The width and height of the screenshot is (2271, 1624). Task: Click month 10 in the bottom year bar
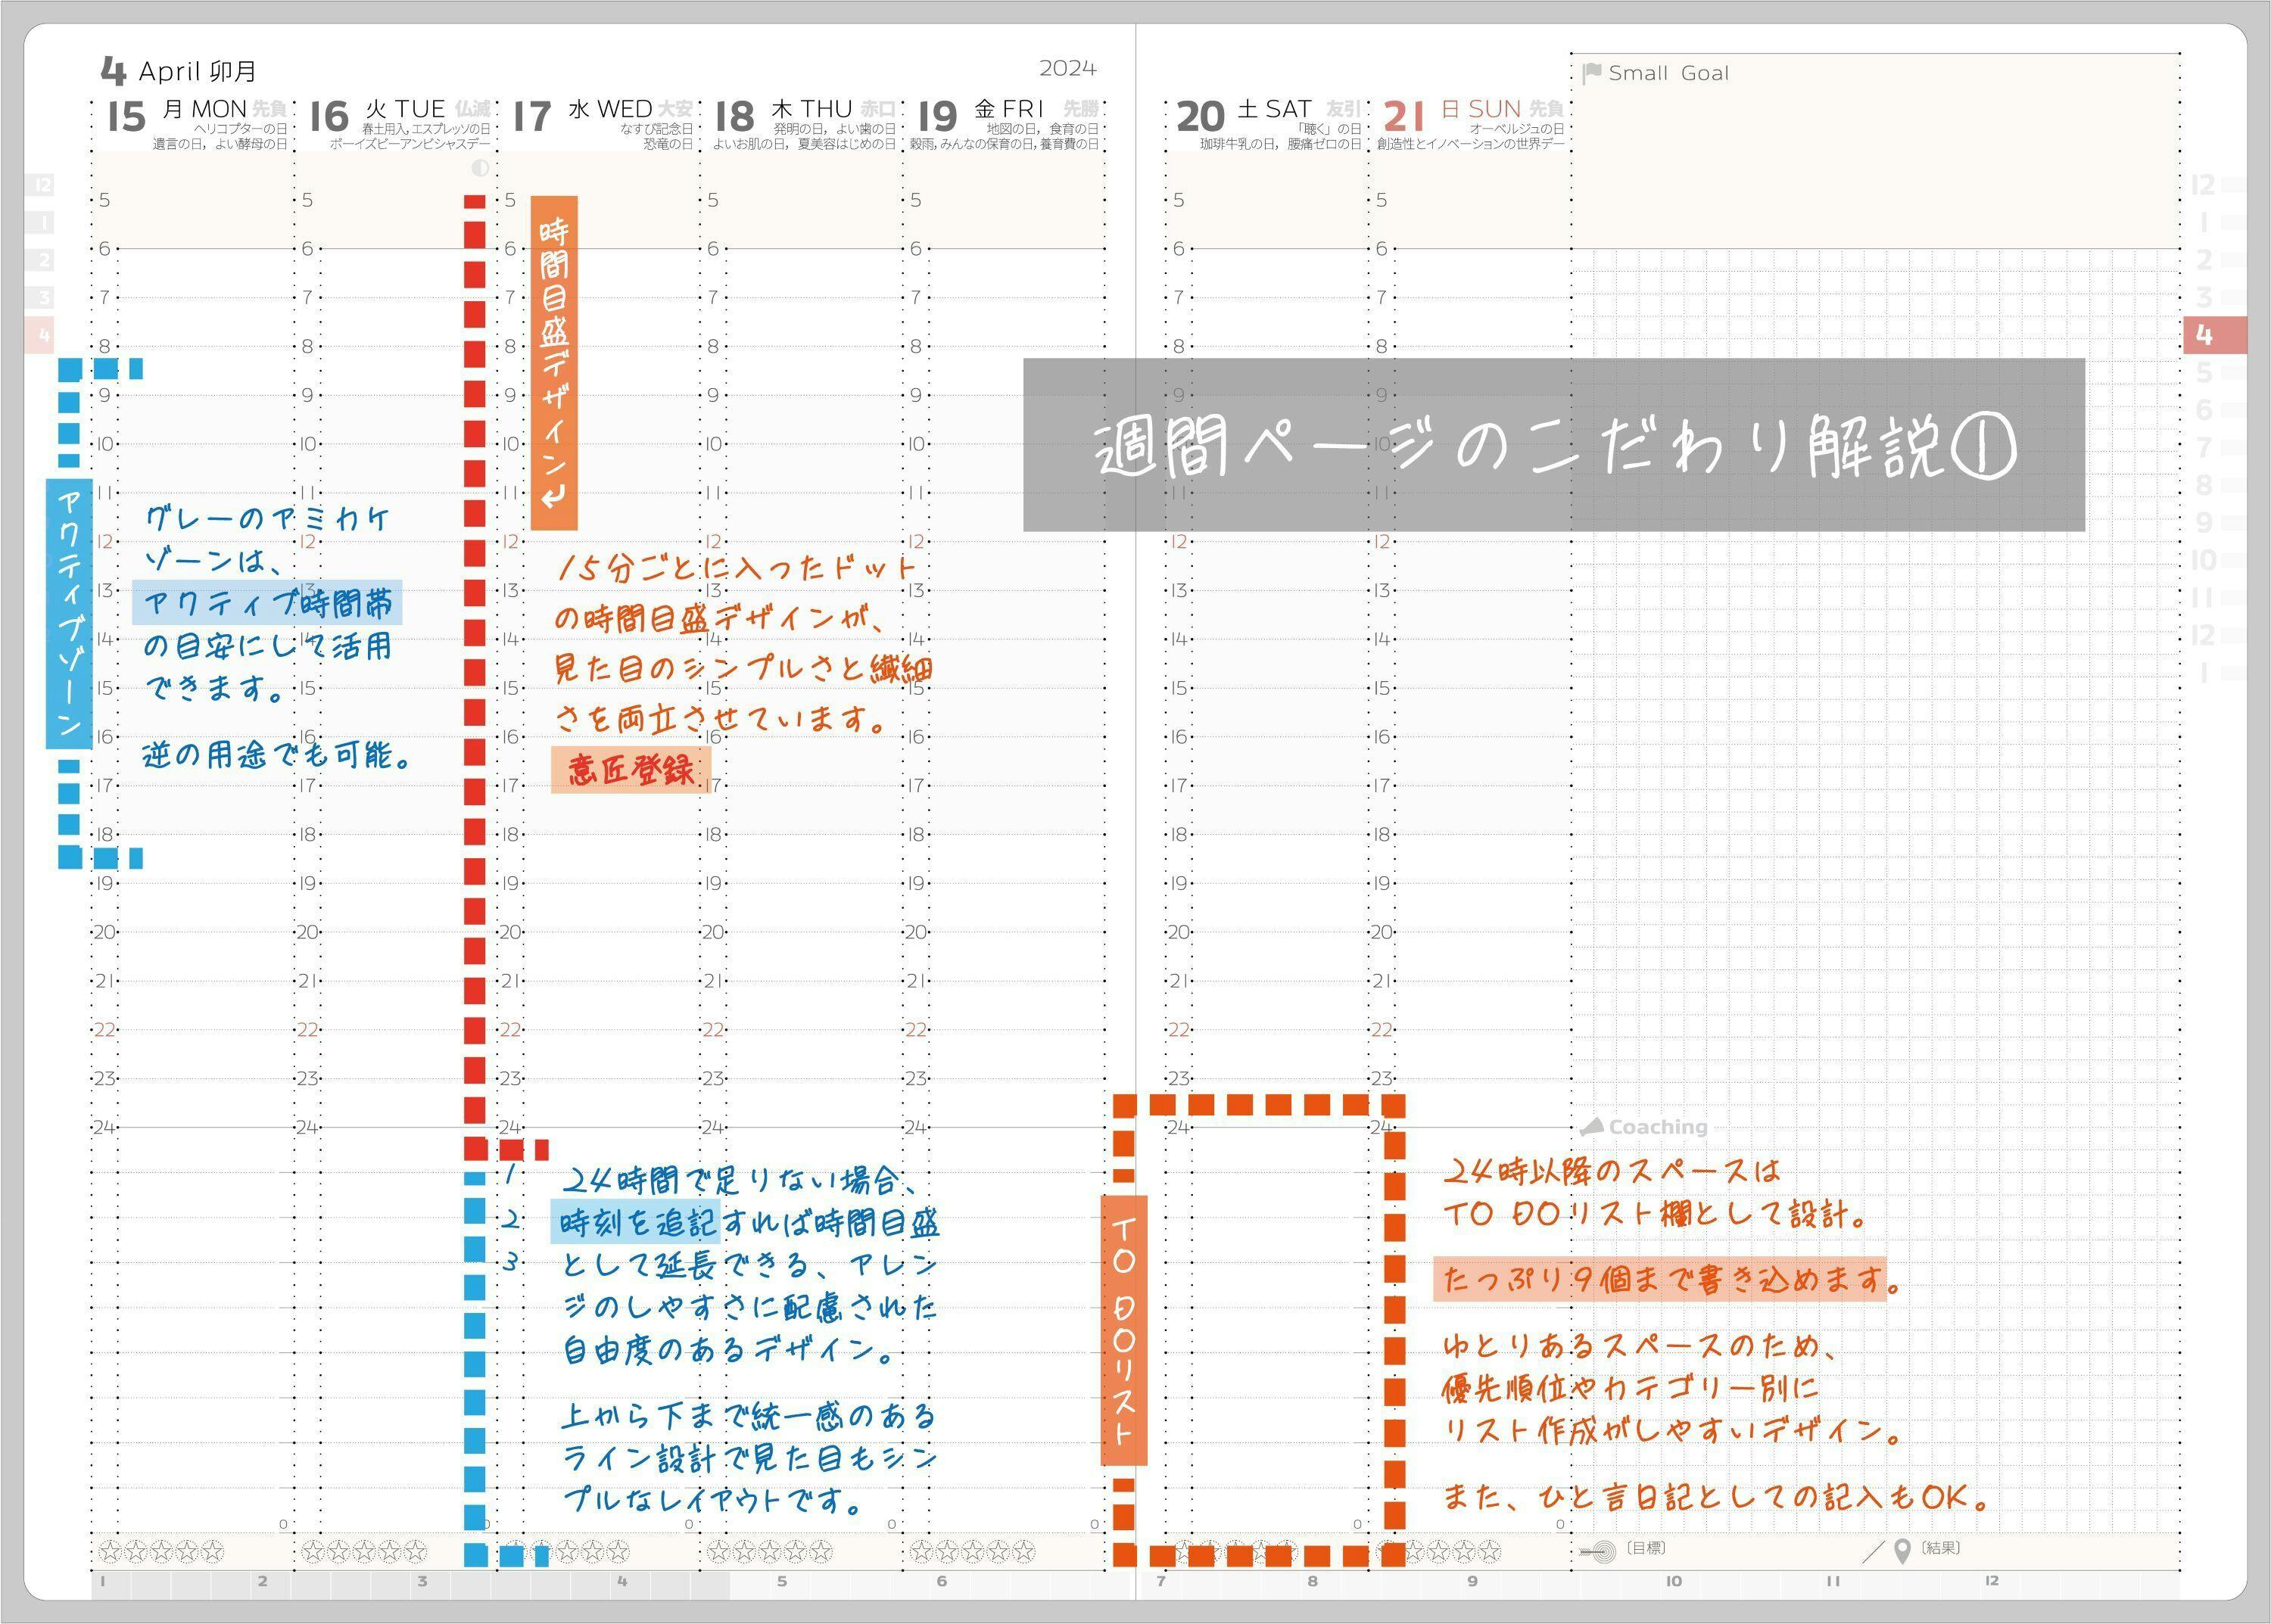pyautogui.click(x=1674, y=1581)
